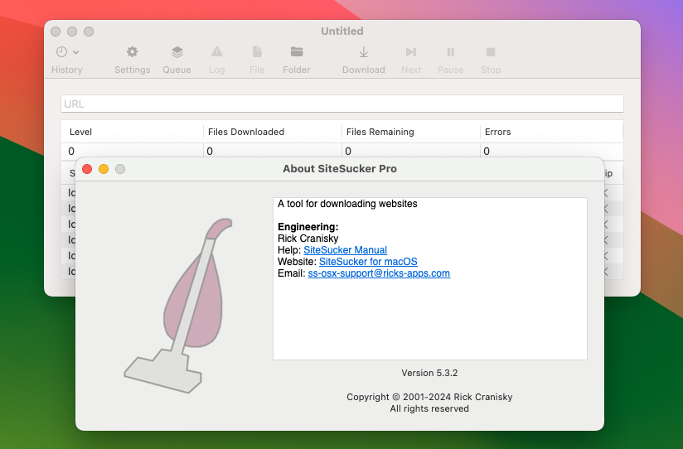Screen dimensions: 683x449
Task: Select the Errors column header
Action: click(x=551, y=132)
